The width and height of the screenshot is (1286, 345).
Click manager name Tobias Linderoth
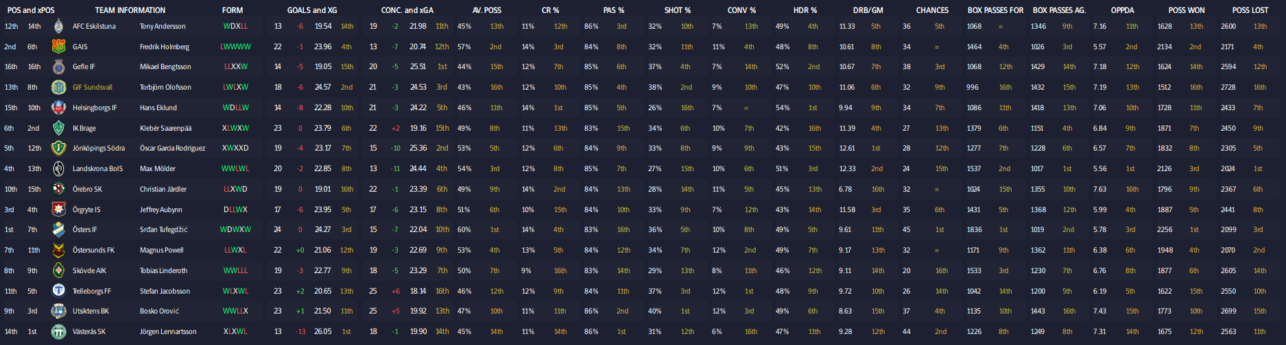[165, 271]
